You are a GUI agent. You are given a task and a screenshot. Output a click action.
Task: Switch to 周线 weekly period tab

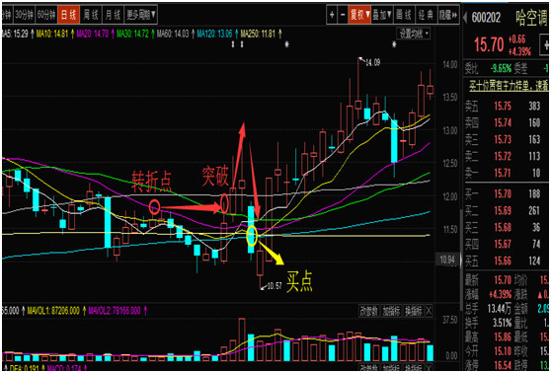pos(91,15)
